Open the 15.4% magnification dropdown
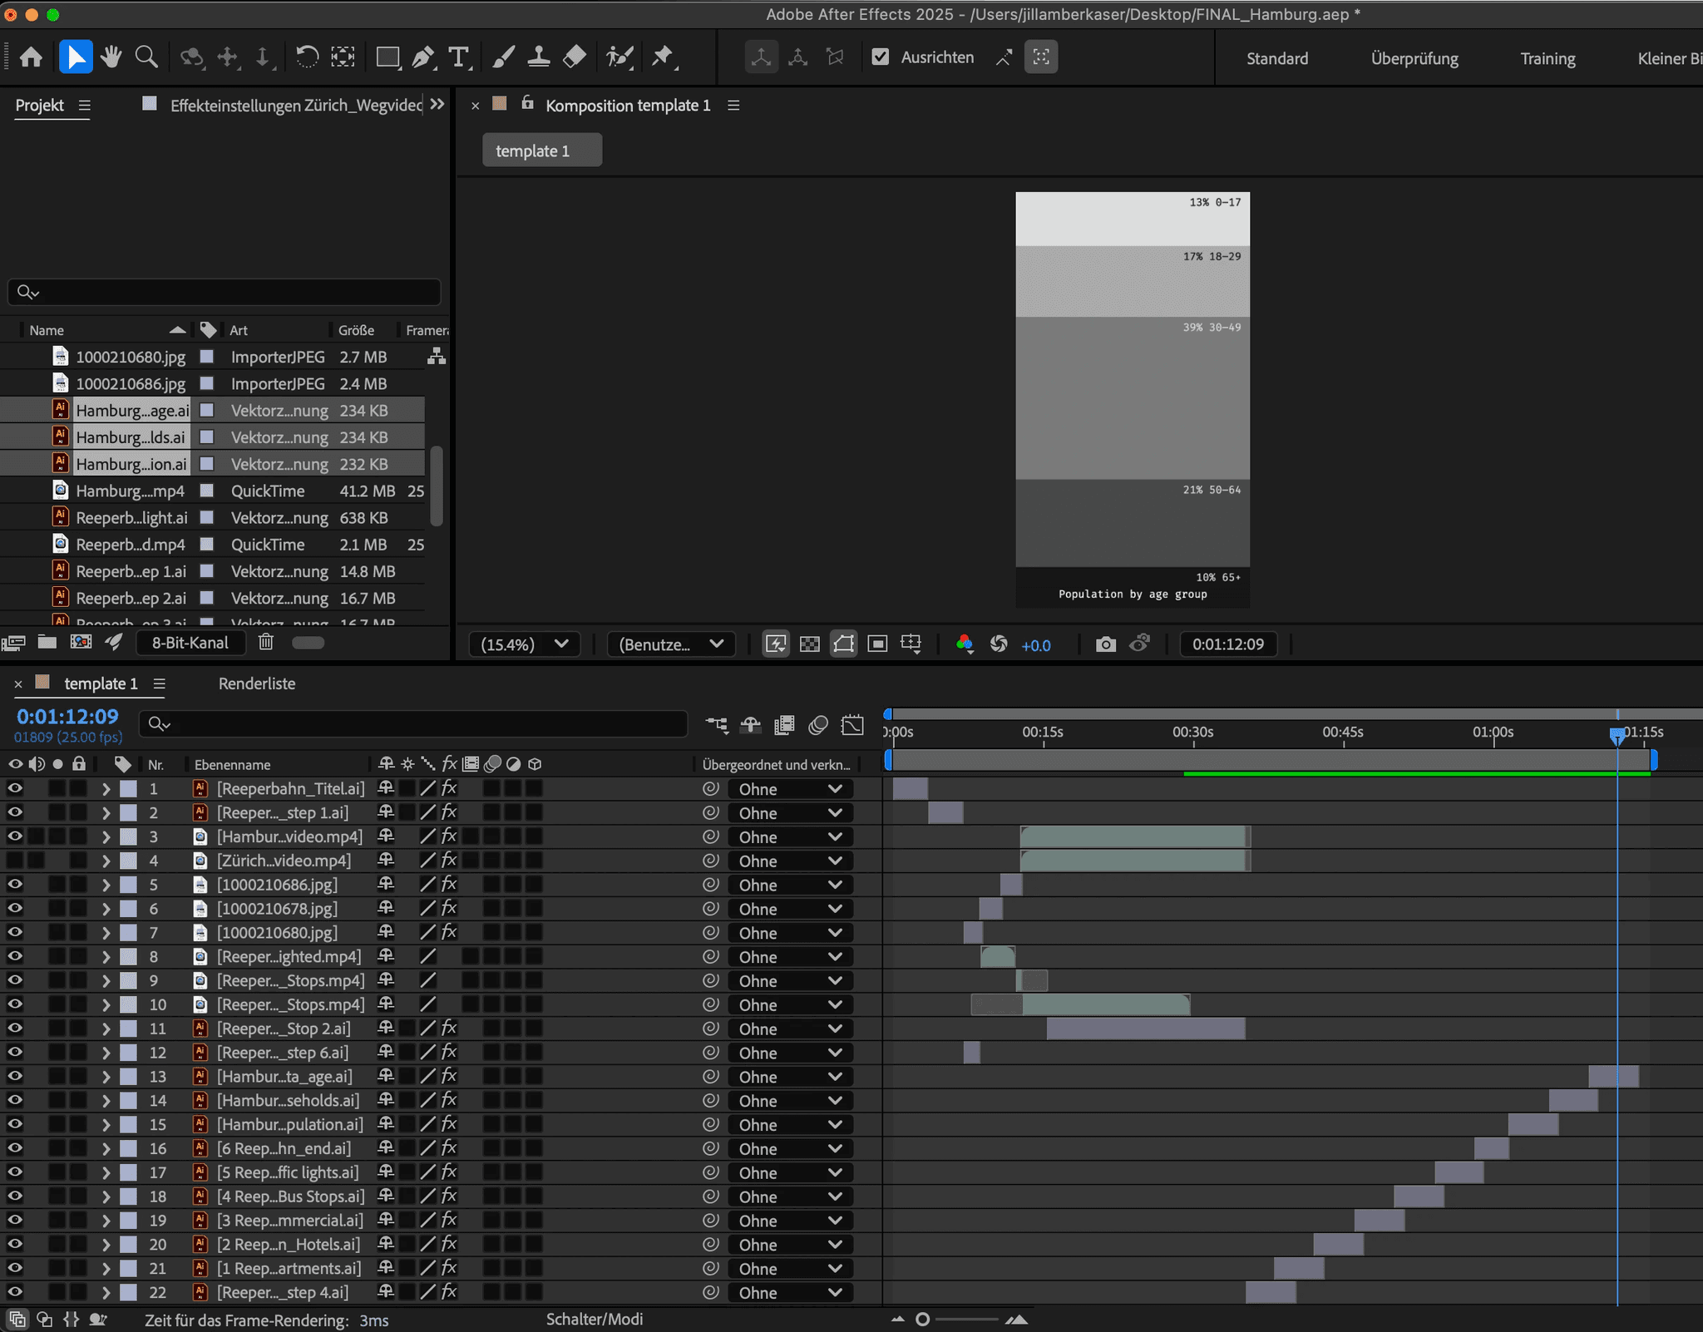This screenshot has width=1703, height=1332. (524, 644)
